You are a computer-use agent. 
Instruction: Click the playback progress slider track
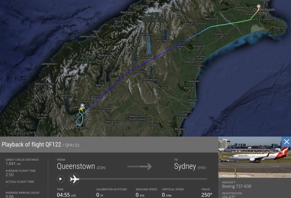143,179
